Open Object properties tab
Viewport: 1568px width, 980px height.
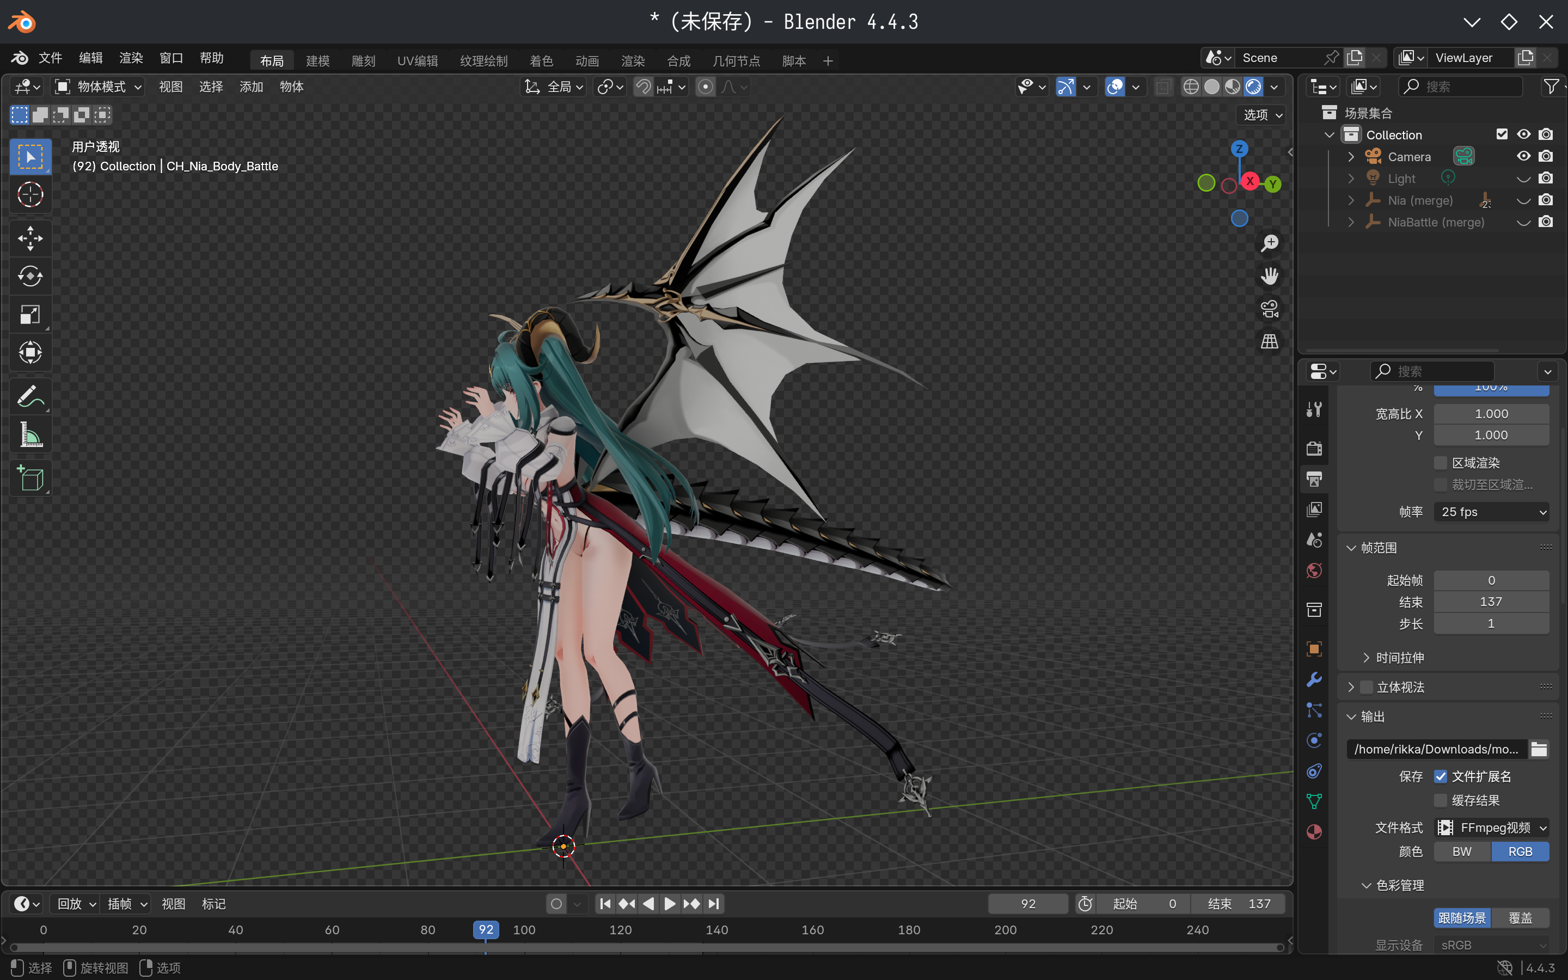click(1314, 649)
